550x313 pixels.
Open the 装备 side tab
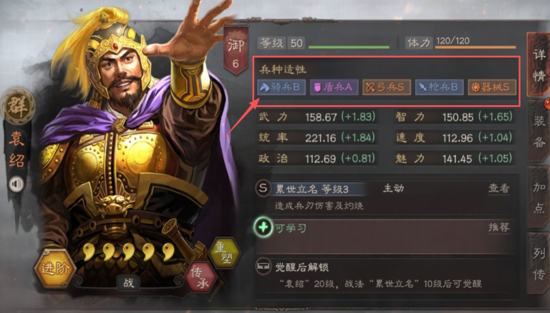(x=539, y=131)
